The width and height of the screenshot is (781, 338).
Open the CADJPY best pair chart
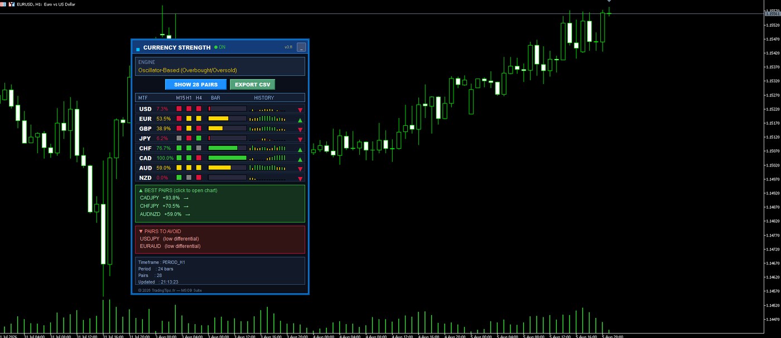tap(165, 198)
